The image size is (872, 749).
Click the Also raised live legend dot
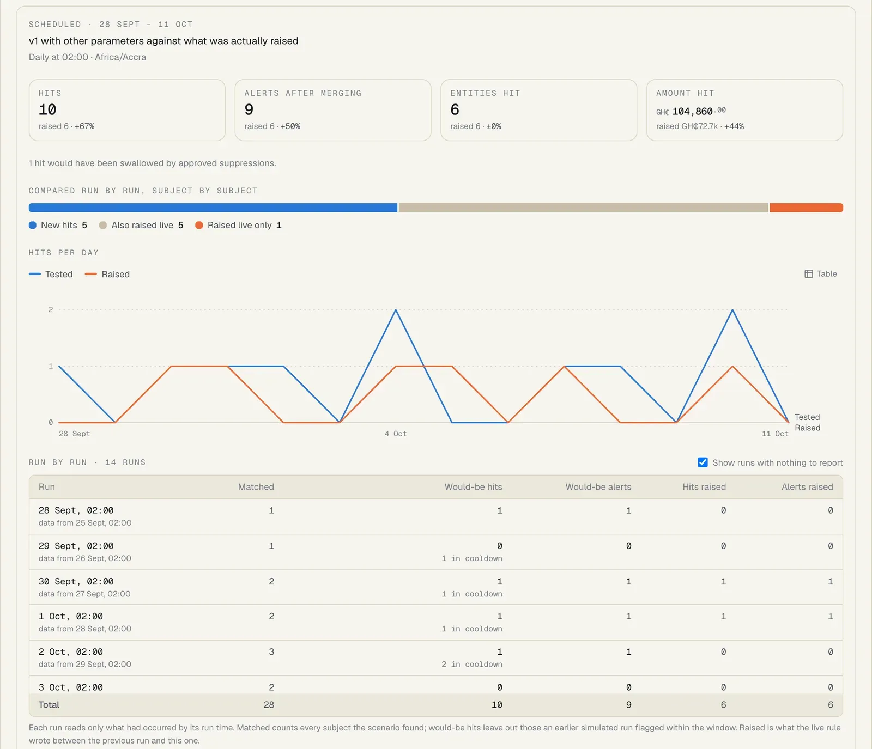[x=103, y=225]
